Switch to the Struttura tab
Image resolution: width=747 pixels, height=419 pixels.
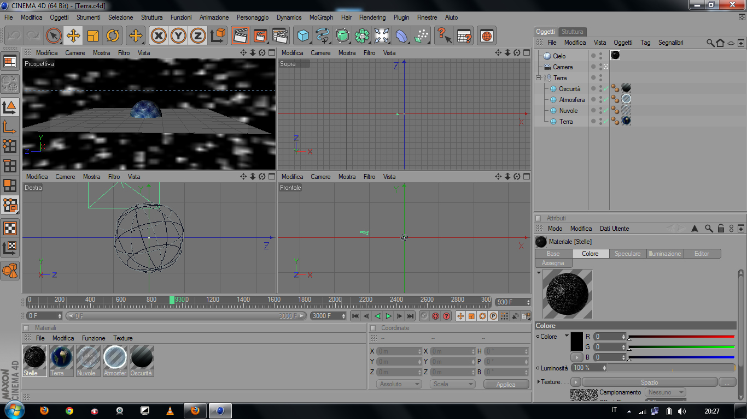[x=573, y=32]
